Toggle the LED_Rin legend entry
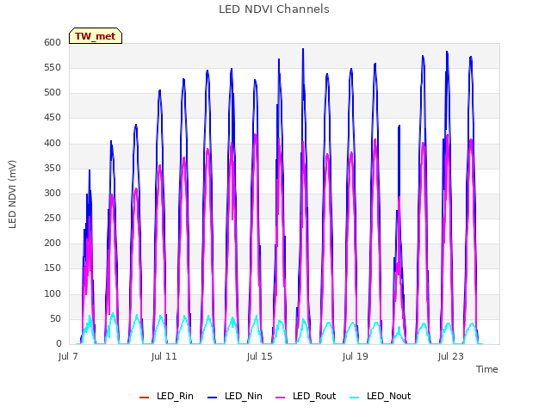Viewport: 551px width, 413px height. click(166, 396)
